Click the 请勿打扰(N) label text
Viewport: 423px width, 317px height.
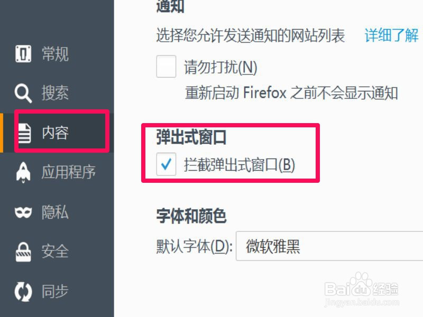coord(220,67)
